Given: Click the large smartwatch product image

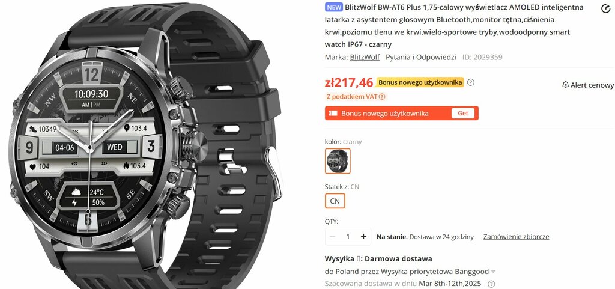Looking at the screenshot, I should (144, 144).
